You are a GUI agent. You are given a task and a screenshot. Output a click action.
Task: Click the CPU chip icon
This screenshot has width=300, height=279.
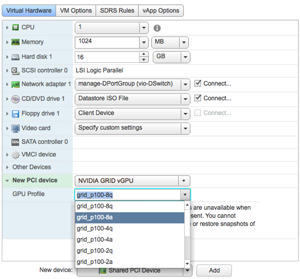[x=15, y=27]
